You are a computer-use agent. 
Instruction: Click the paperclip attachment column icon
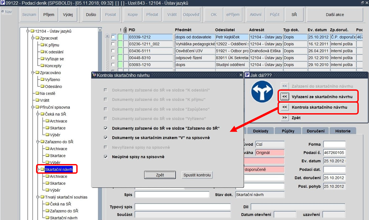tap(125, 30)
